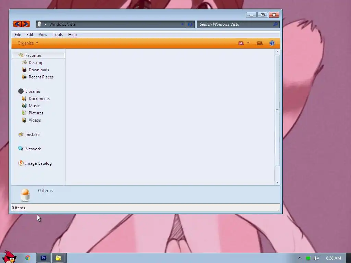Image resolution: width=351 pixels, height=263 pixels.
Task: Select mistake computer in sidebar
Action: 32,134
